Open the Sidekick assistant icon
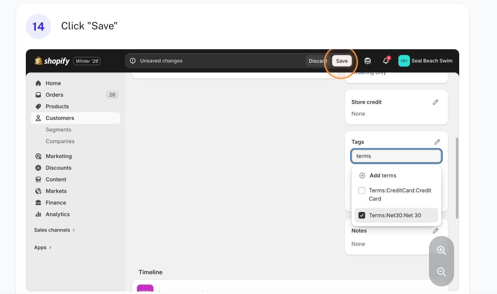497x294 pixels. 368,61
